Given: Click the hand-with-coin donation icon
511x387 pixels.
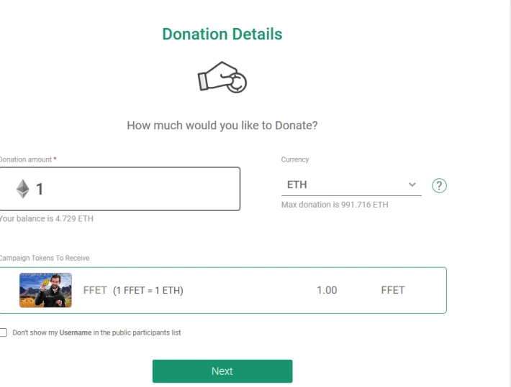Looking at the screenshot, I should 222,78.
